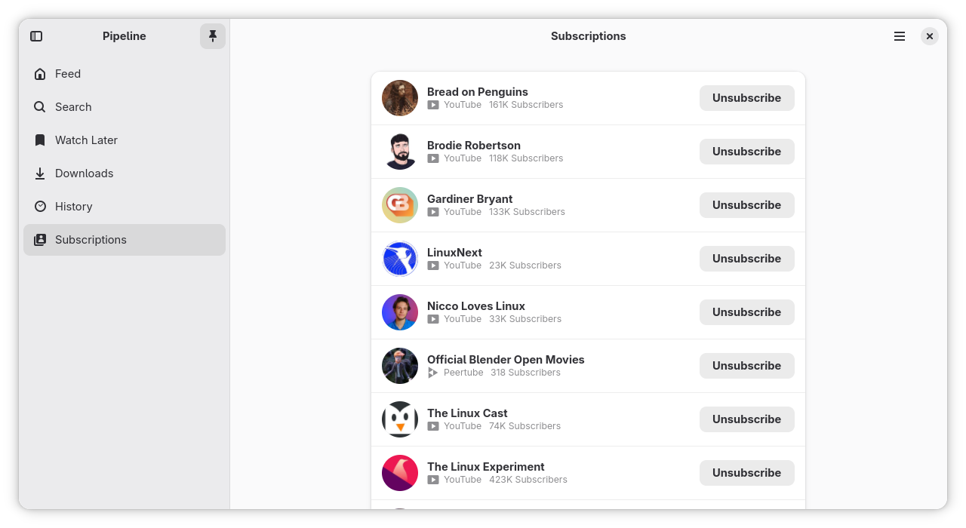Open the Feed page
The height and width of the screenshot is (528, 966).
(125, 74)
